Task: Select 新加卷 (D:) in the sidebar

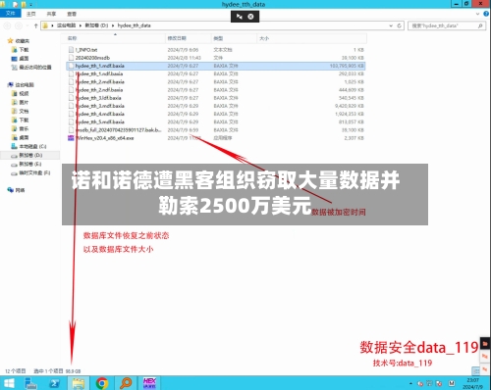Action: click(x=30, y=155)
